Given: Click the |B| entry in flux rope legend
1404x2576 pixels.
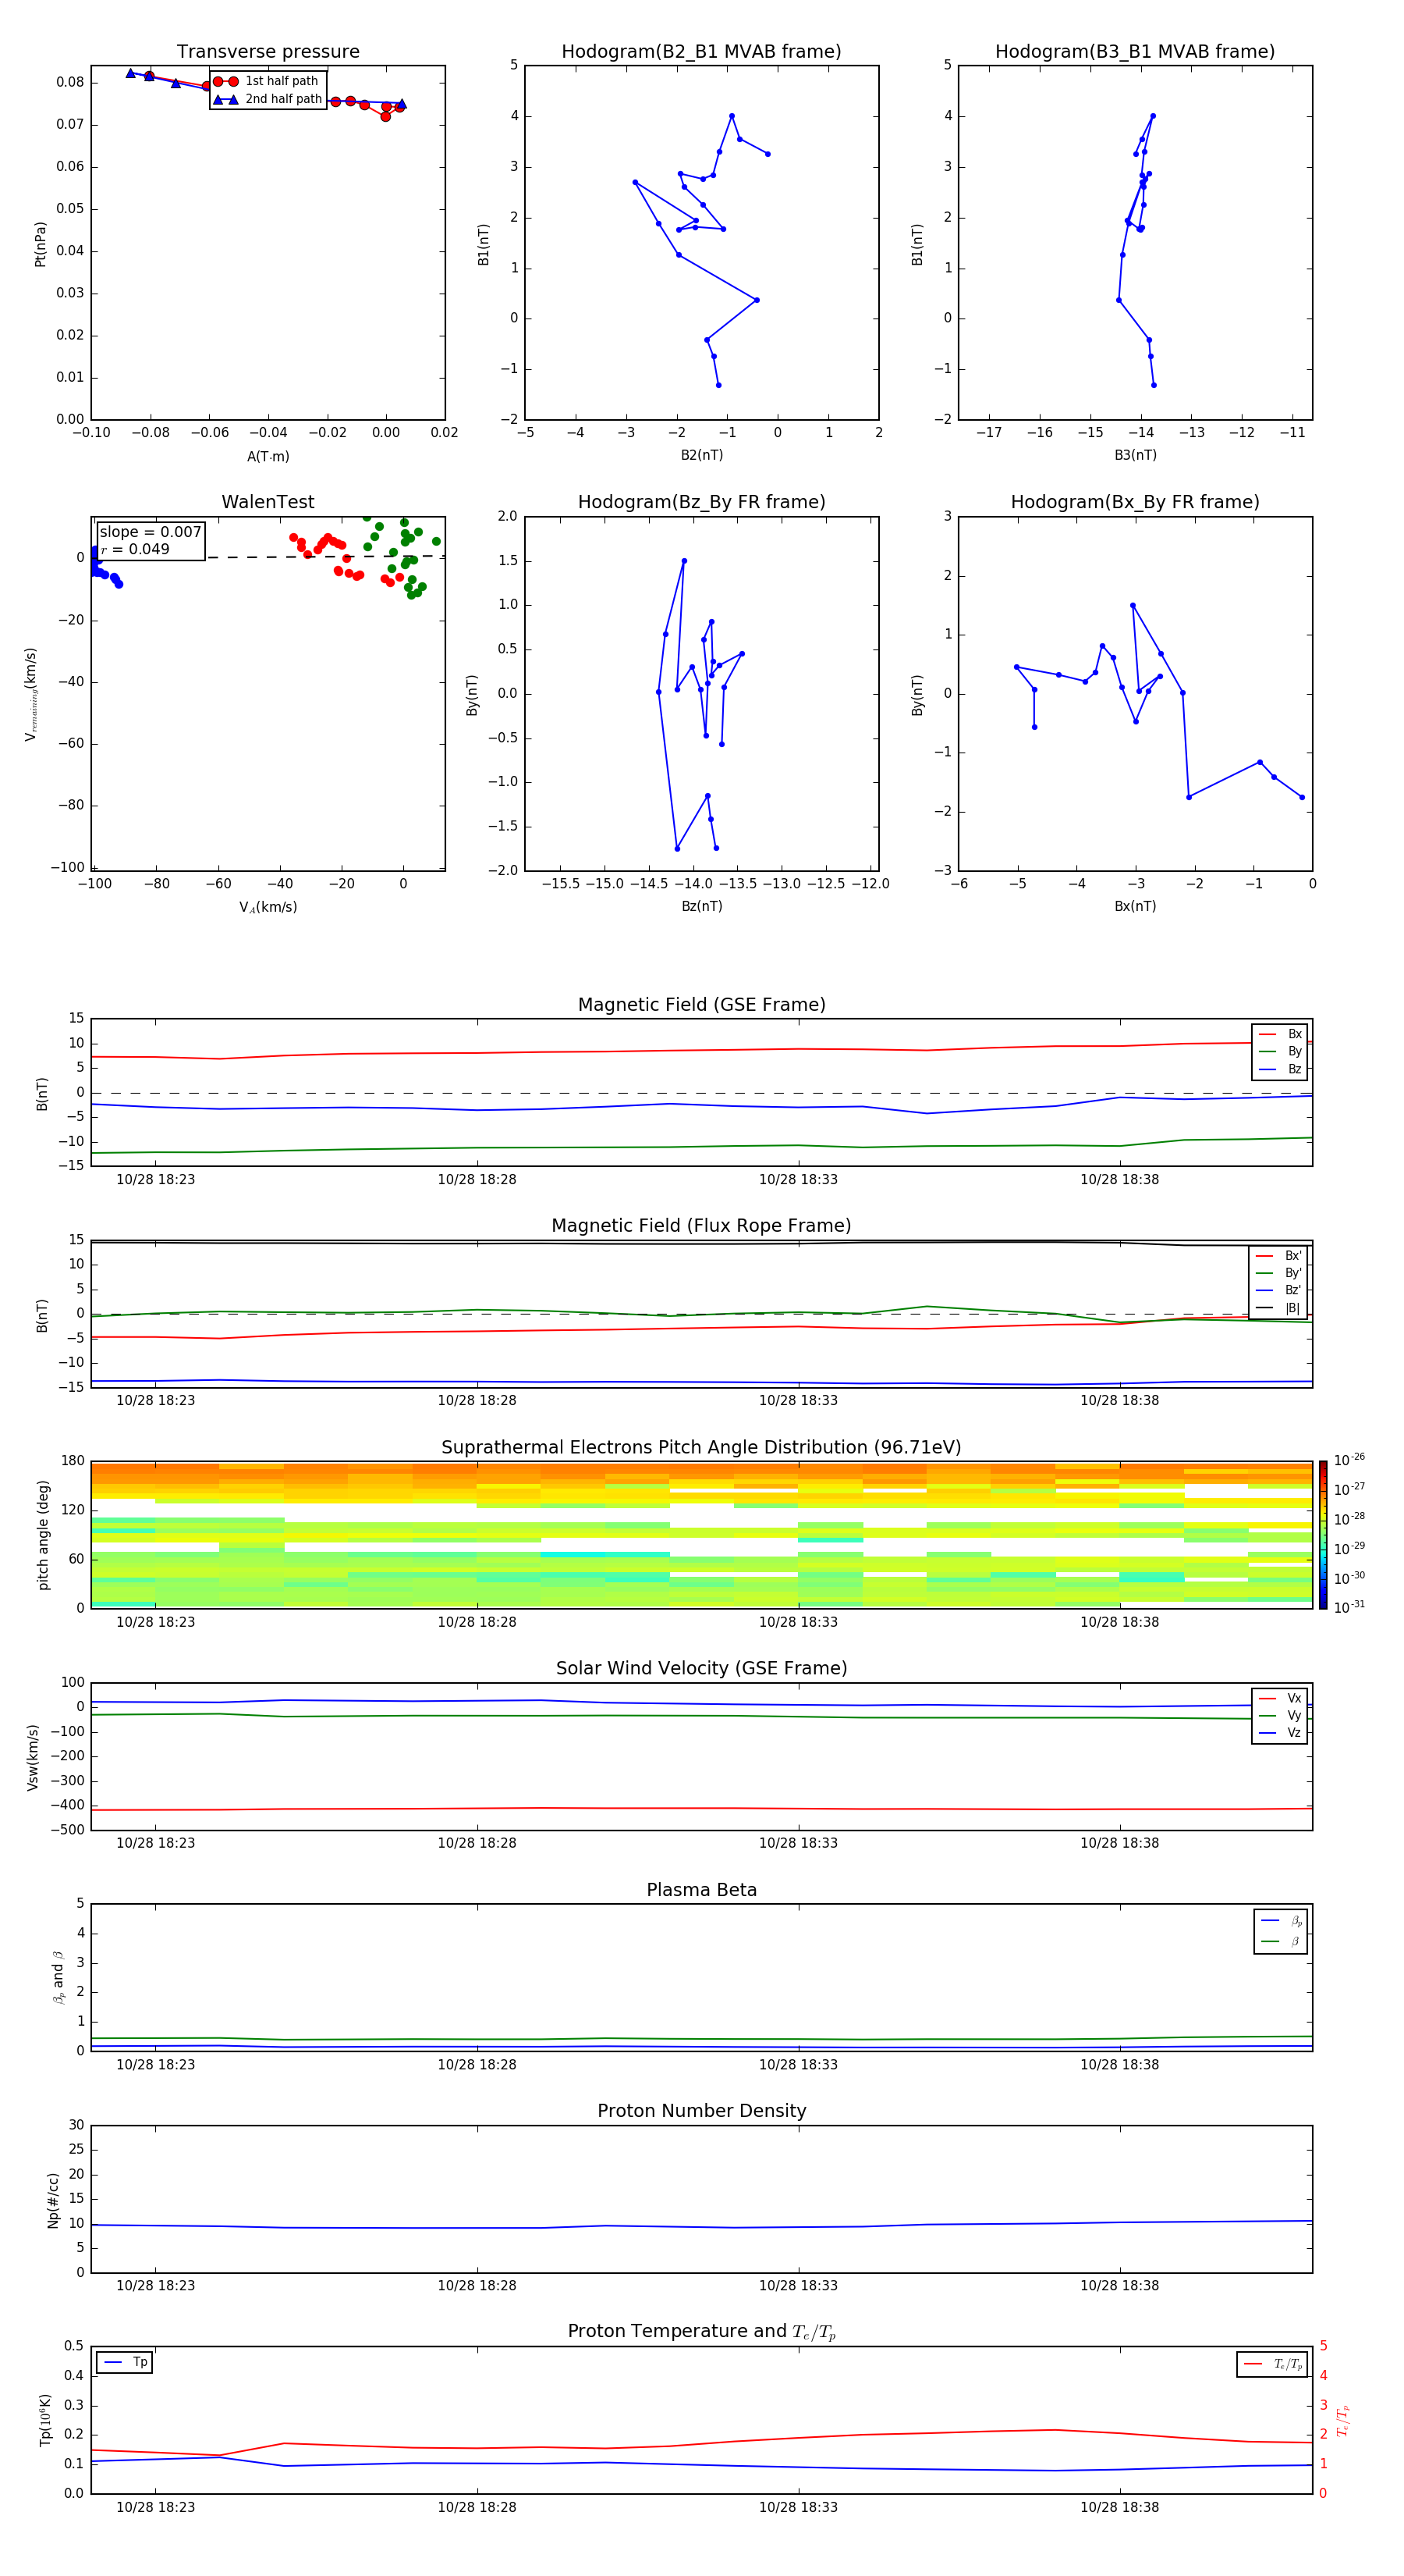Looking at the screenshot, I should (1278, 1308).
